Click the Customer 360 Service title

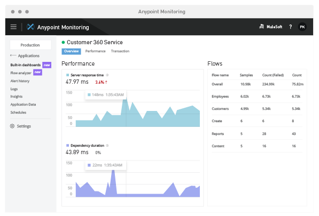point(95,42)
